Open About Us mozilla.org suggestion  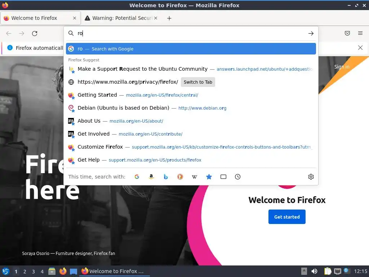(x=191, y=121)
